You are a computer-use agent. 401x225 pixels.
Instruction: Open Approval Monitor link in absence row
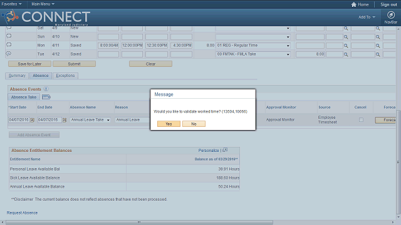[x=280, y=119]
